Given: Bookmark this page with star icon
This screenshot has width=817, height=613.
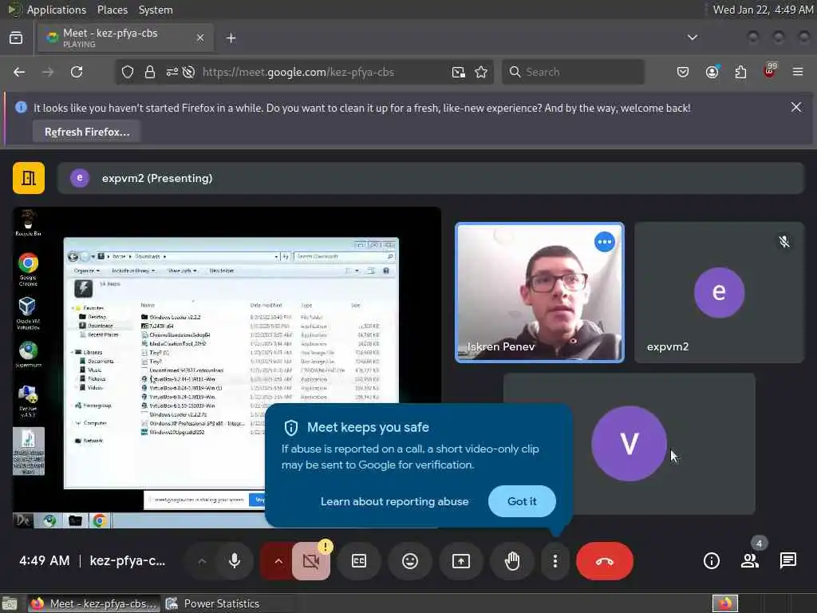Looking at the screenshot, I should pos(481,72).
